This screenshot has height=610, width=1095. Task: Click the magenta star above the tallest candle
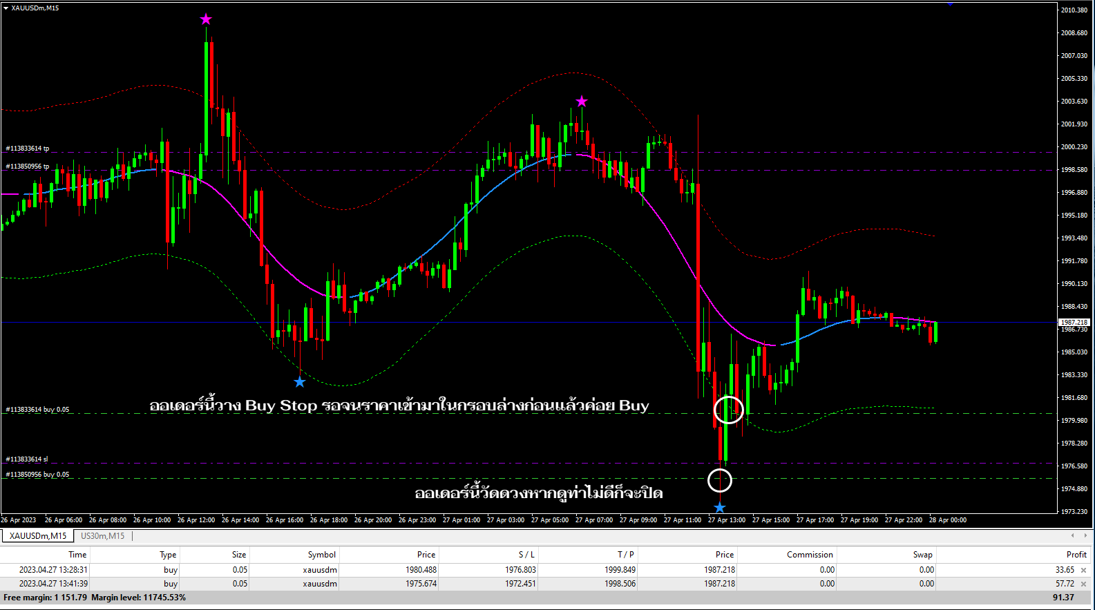[206, 19]
